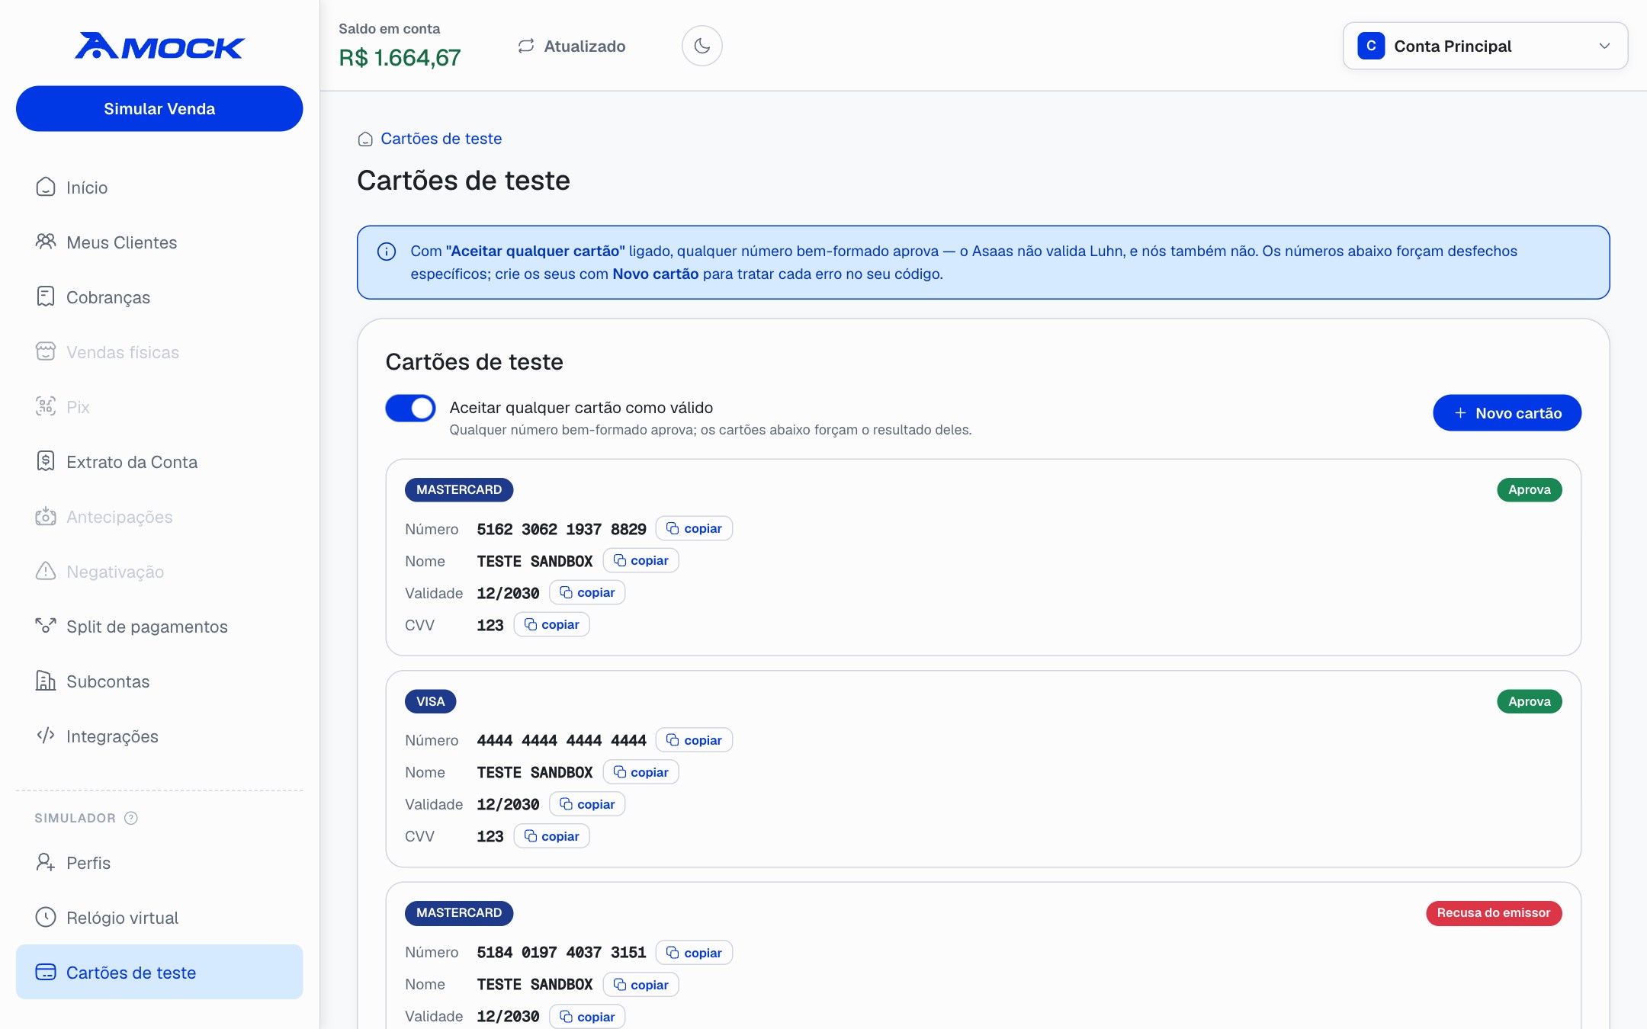Add a card with Novo cartão

tap(1507, 413)
